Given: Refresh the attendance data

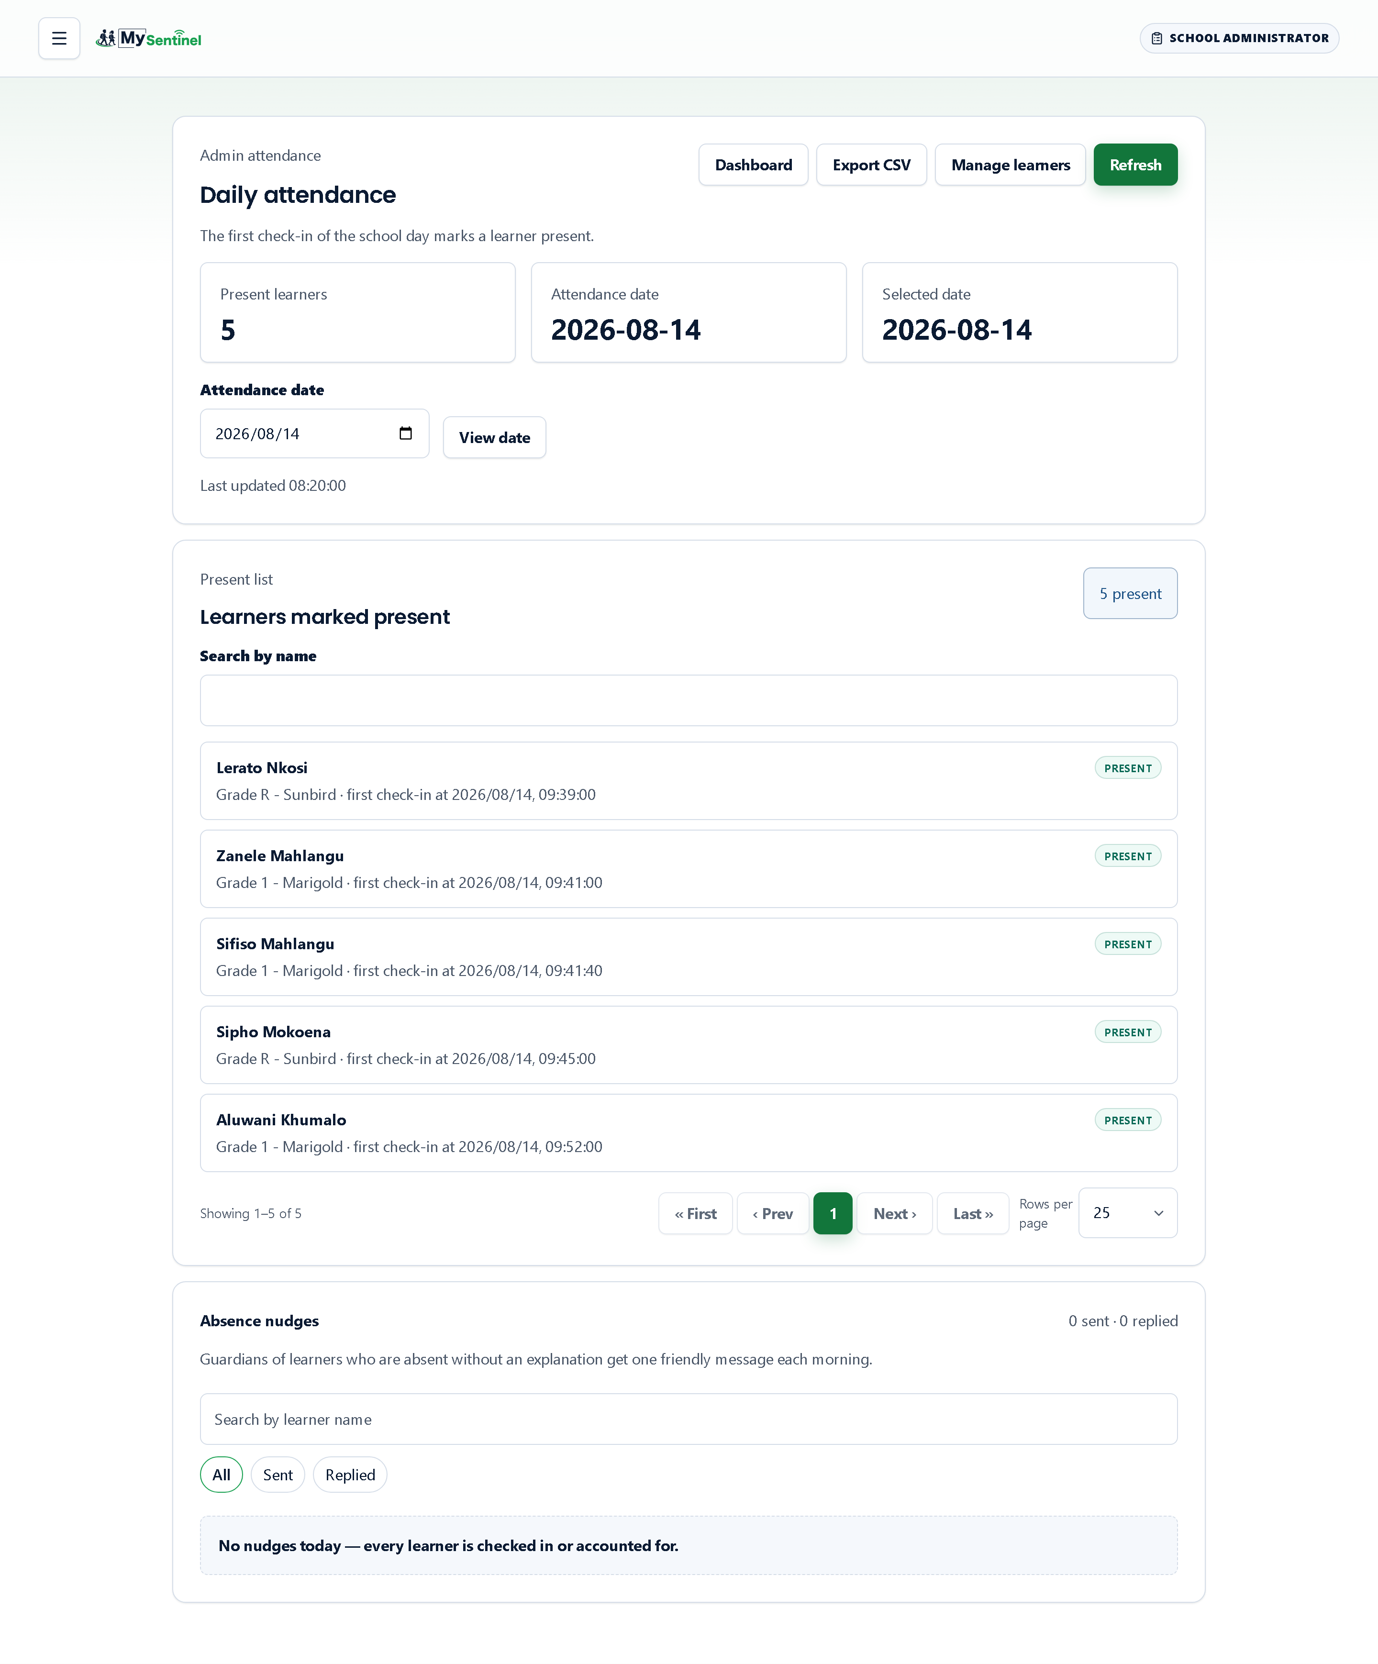Looking at the screenshot, I should pos(1135,165).
